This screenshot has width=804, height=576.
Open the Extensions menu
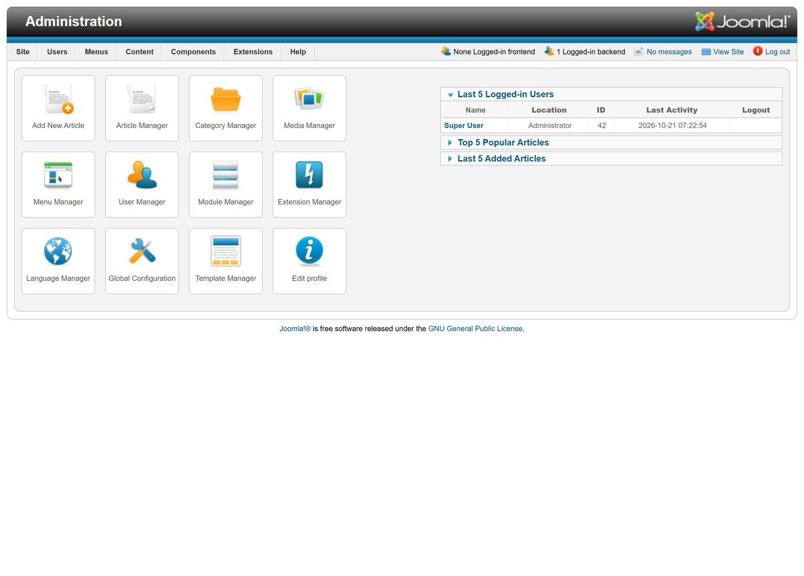point(253,52)
